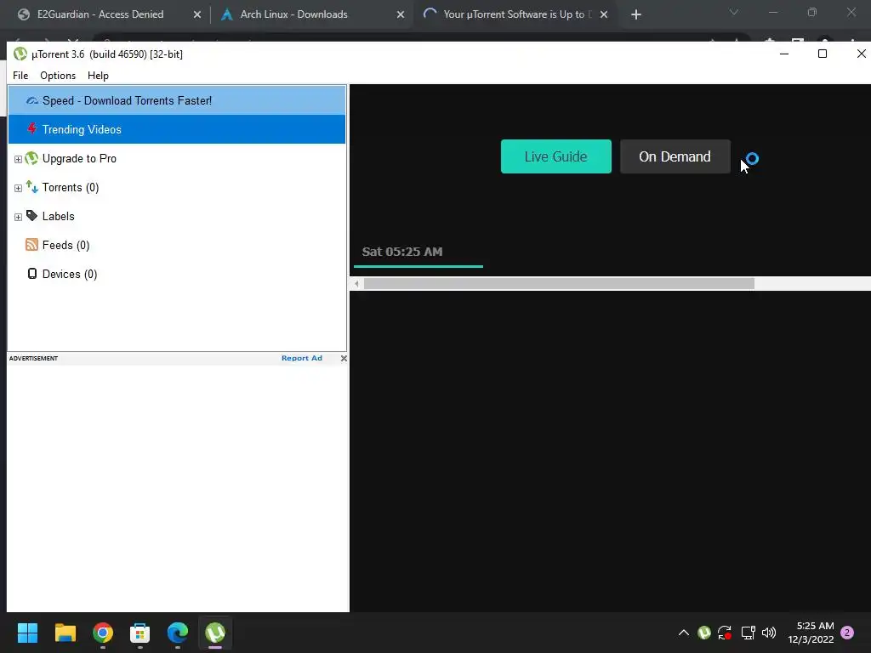Screen dimensions: 871x653
Task: Click the up/down arrows Torrents icon
Action: coord(32,187)
